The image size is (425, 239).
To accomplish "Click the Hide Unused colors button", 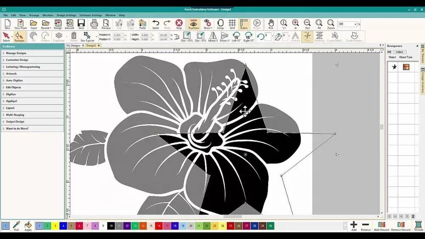I will 381,226.
